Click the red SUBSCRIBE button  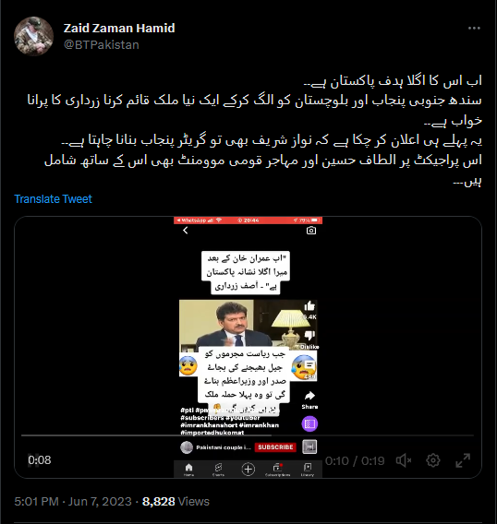(275, 447)
